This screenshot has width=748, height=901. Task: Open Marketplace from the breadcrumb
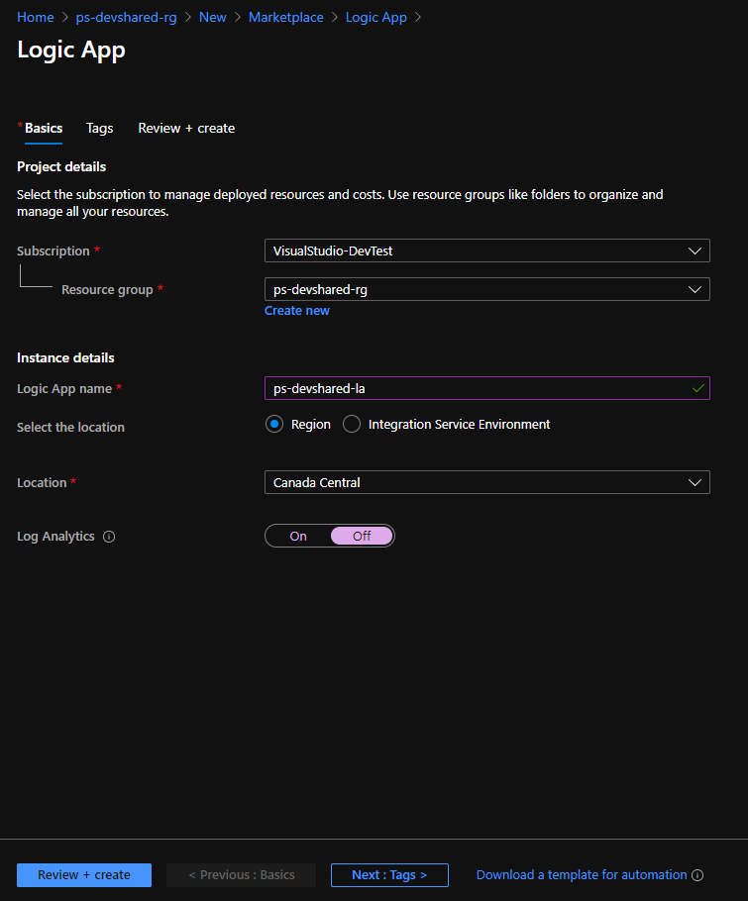[285, 17]
